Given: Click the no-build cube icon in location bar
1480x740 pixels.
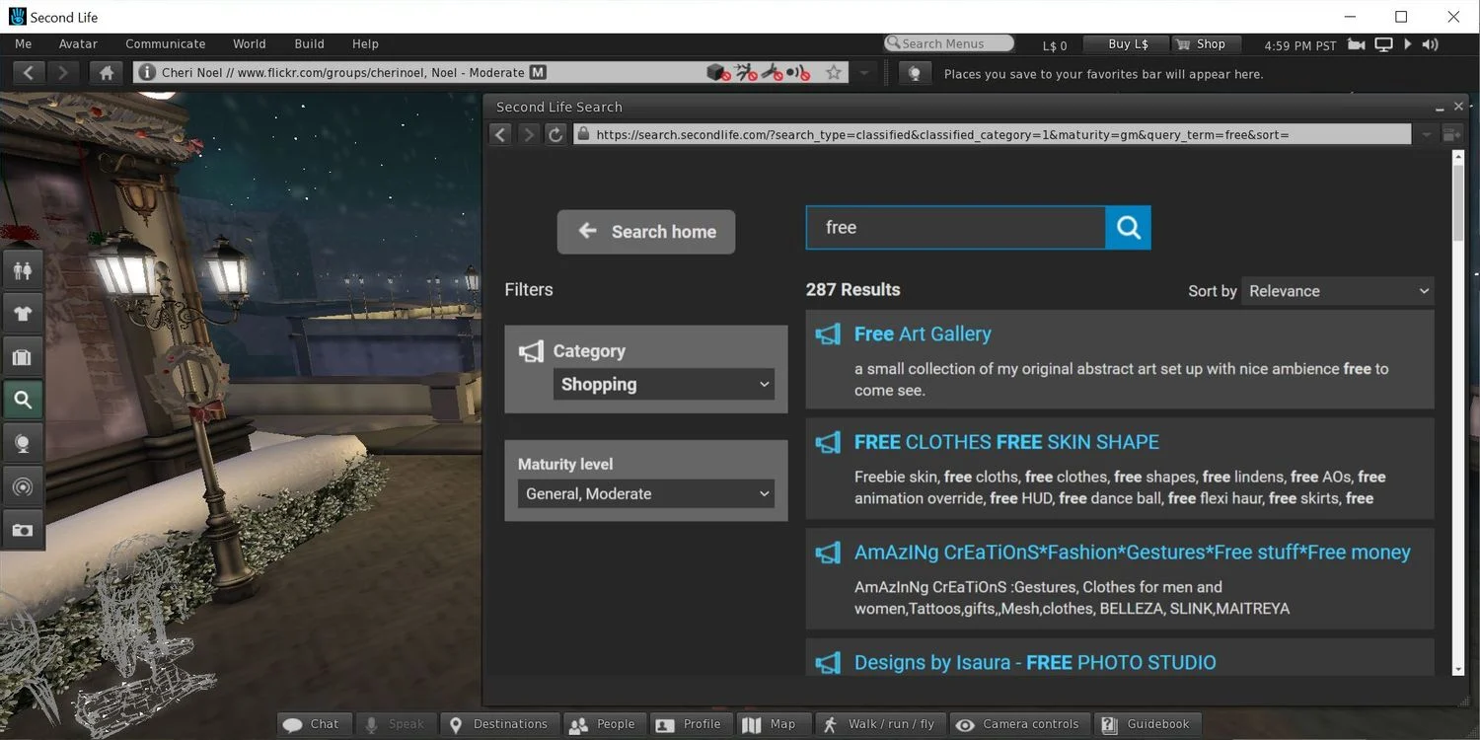Looking at the screenshot, I should [718, 73].
